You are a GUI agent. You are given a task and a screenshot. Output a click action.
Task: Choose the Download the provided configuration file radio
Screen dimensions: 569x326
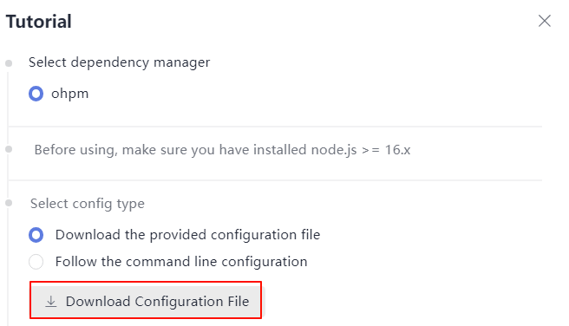click(36, 235)
